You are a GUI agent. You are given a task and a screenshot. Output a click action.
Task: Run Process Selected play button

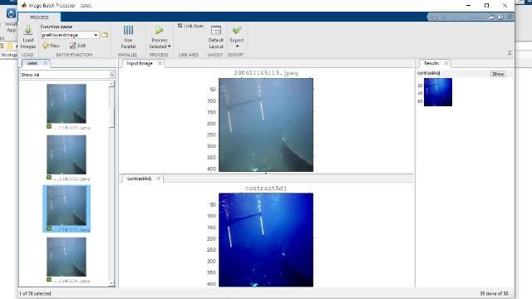159,30
